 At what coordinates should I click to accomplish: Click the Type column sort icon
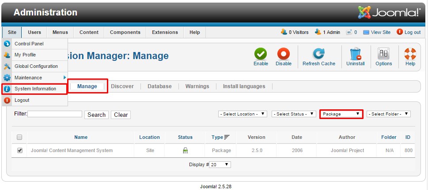click(227, 138)
